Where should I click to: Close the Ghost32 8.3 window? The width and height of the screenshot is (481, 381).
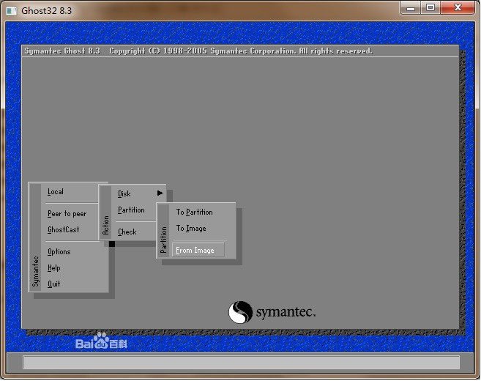click(x=458, y=7)
